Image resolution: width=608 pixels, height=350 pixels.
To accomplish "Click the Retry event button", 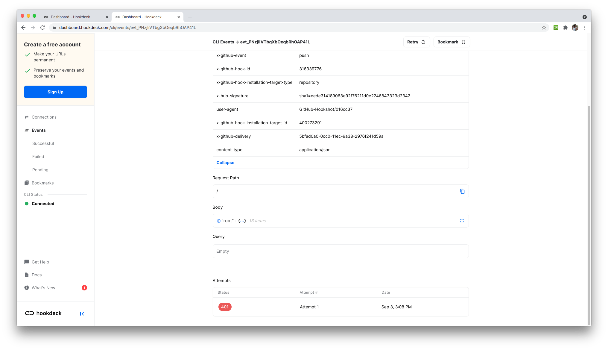I will coord(416,42).
